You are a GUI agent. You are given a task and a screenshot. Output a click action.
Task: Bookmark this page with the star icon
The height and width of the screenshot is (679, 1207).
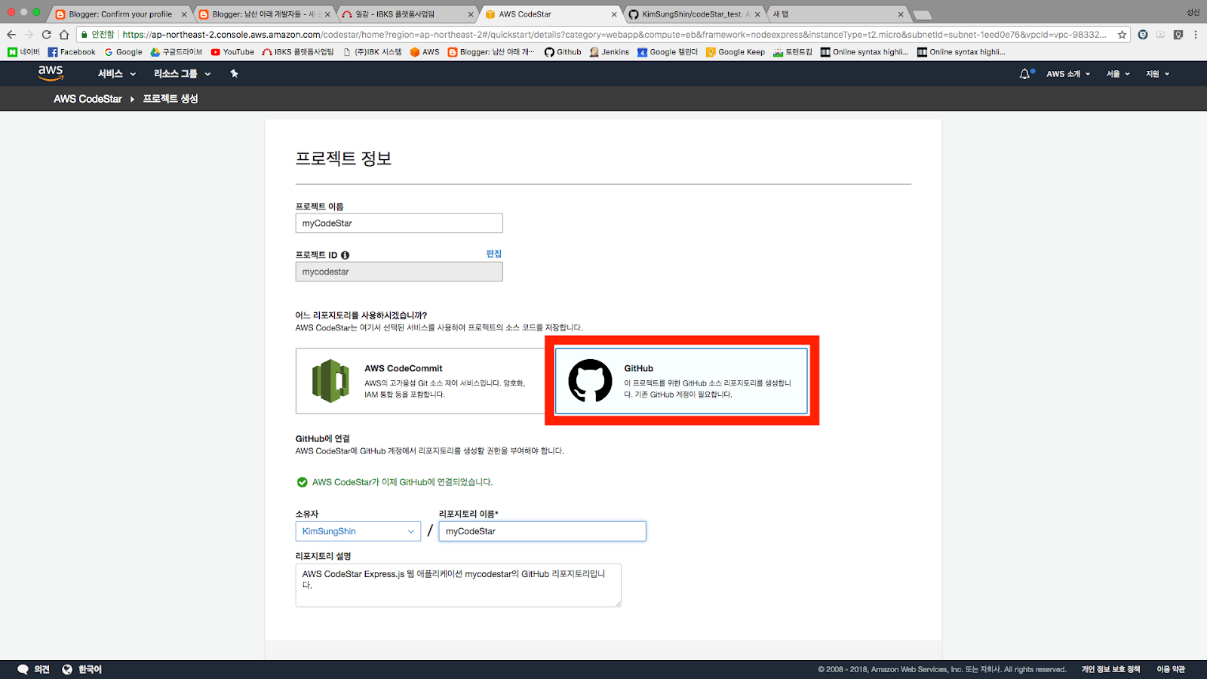[1122, 35]
